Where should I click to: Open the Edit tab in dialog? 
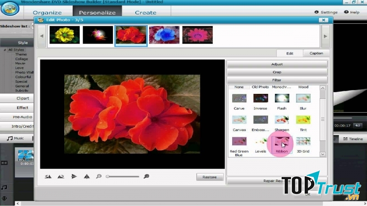pyautogui.click(x=290, y=53)
